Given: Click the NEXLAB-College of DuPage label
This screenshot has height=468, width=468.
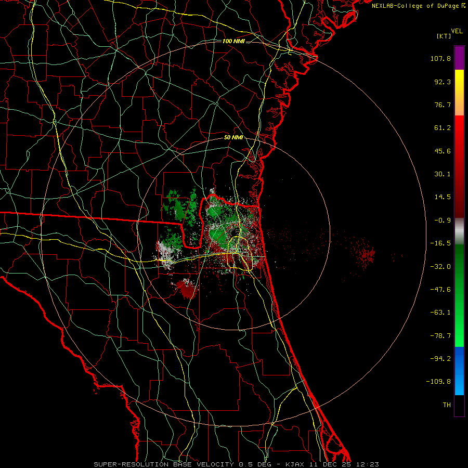Looking at the screenshot, I should tap(419, 6).
